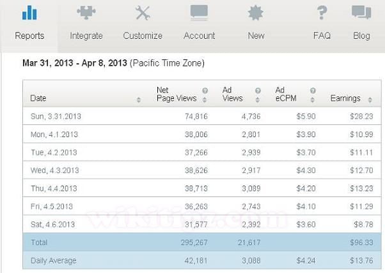Select the row Thu, 4.4.2013
Image resolution: width=385 pixels, height=273 pixels.
point(202,188)
